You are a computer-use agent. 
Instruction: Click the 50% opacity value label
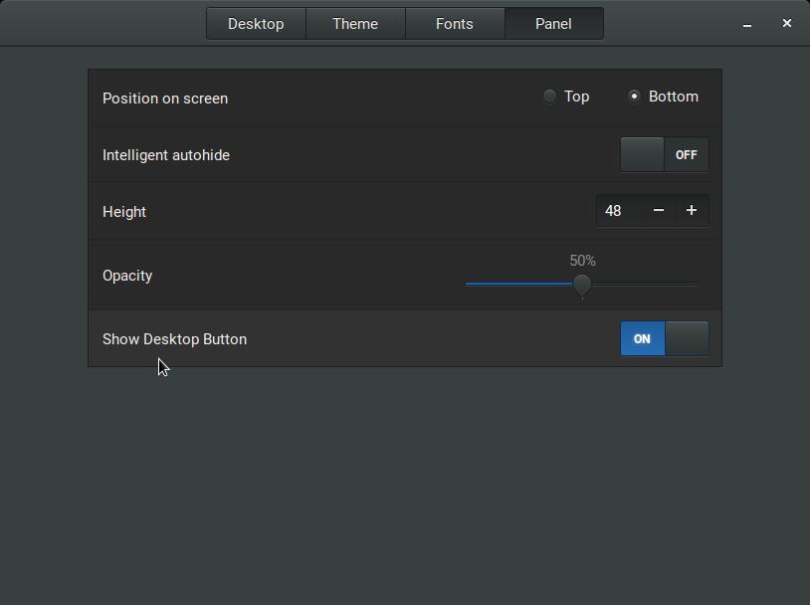[582, 261]
